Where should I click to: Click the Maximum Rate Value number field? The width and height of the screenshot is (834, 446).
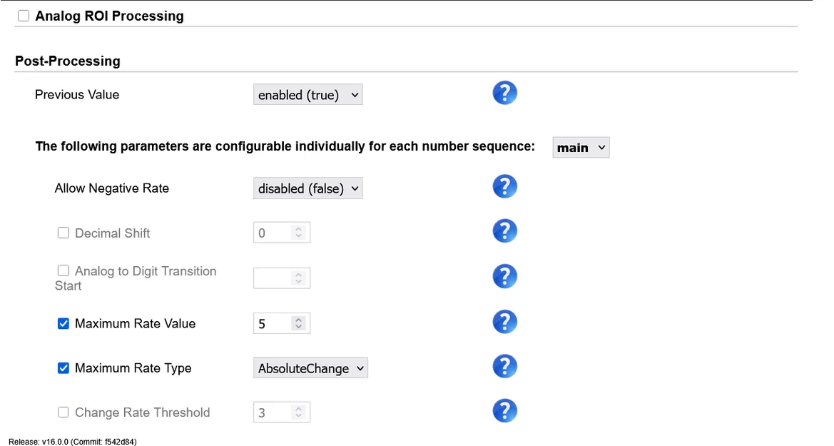pos(273,323)
